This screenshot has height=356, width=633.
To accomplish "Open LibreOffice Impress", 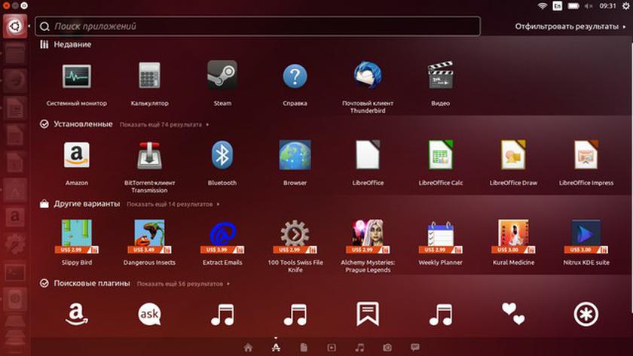I will coord(586,156).
